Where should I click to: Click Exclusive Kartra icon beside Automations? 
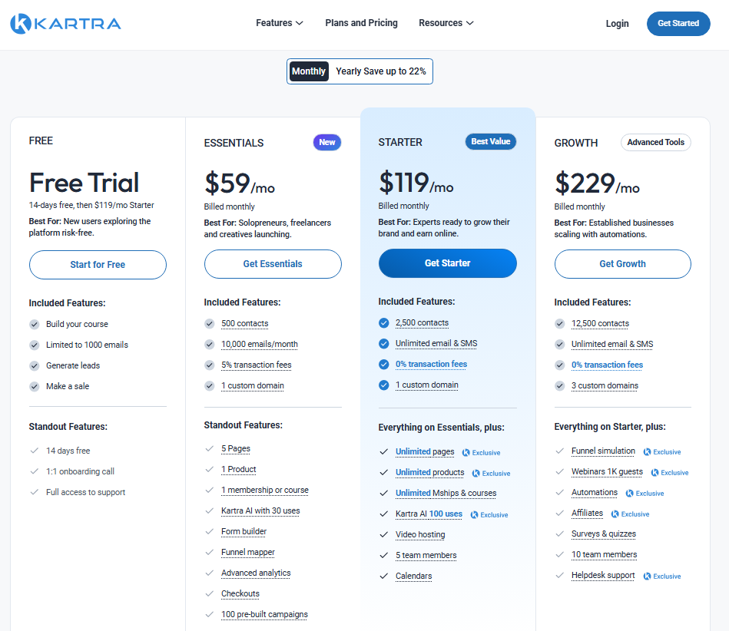point(629,494)
